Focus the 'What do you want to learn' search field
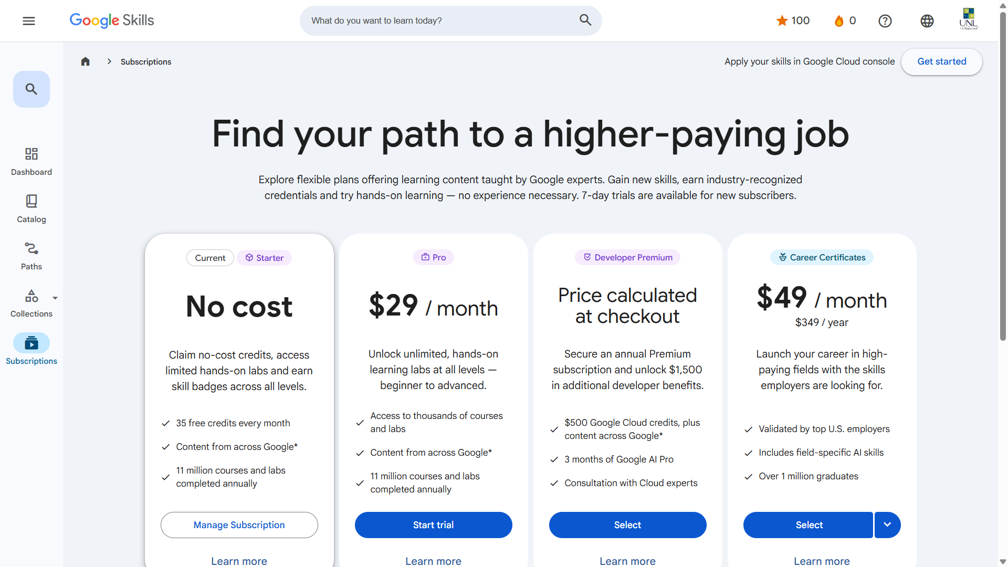Viewport: 1008px width, 567px height. 441,21
